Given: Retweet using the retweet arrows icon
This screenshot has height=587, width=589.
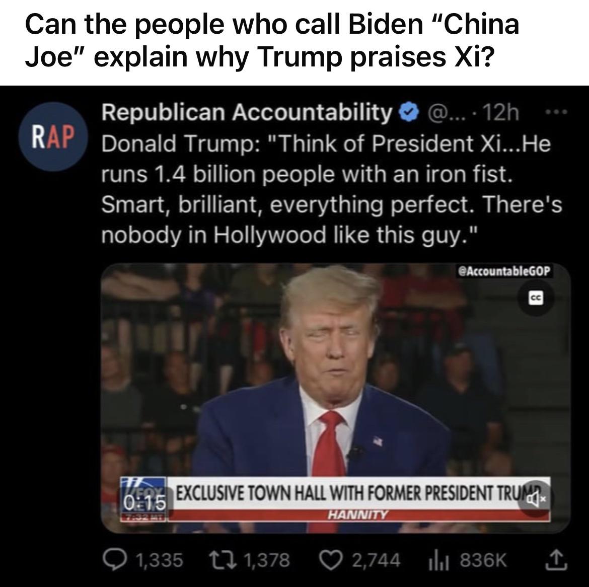Looking at the screenshot, I should 223,560.
